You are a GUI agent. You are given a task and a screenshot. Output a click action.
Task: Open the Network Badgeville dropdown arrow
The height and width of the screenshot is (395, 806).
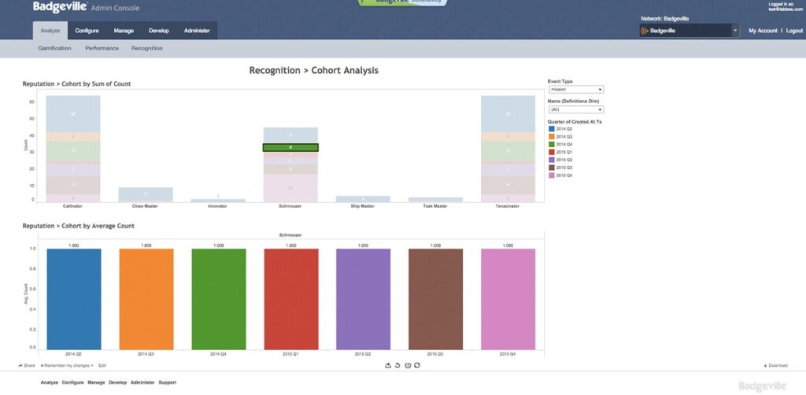(735, 31)
